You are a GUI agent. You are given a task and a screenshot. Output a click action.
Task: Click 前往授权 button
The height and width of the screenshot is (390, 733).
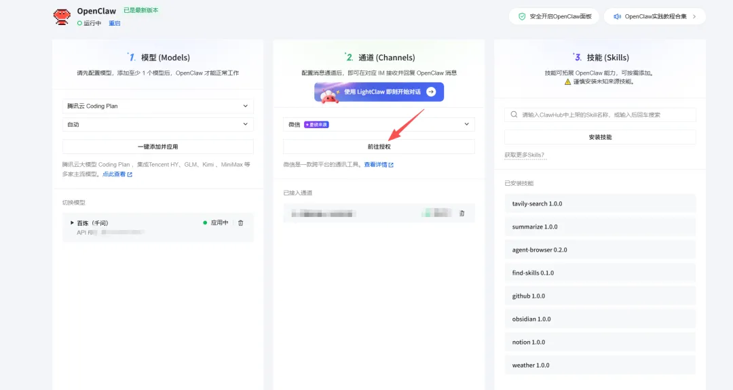[379, 147]
